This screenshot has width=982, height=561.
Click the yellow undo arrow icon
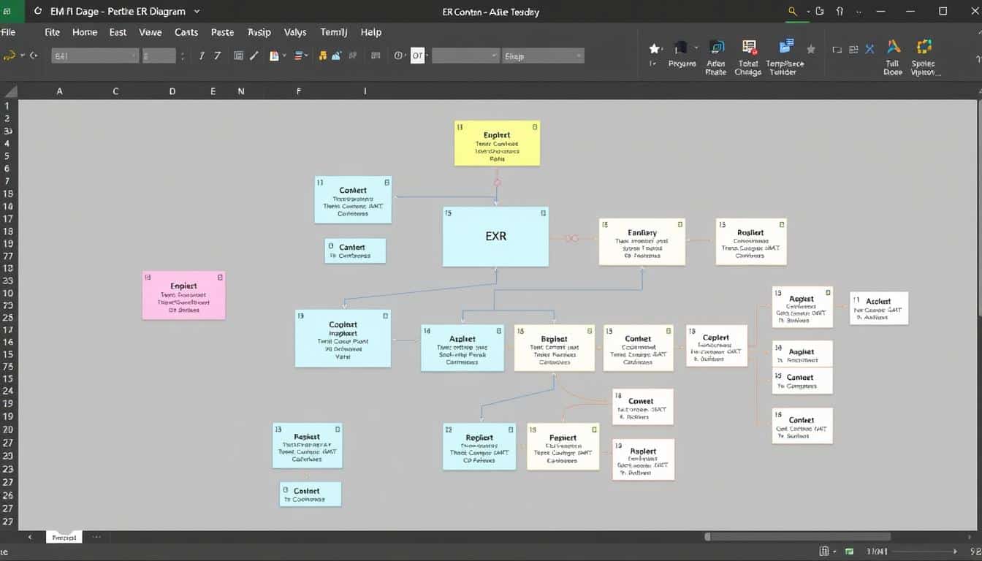click(9, 56)
